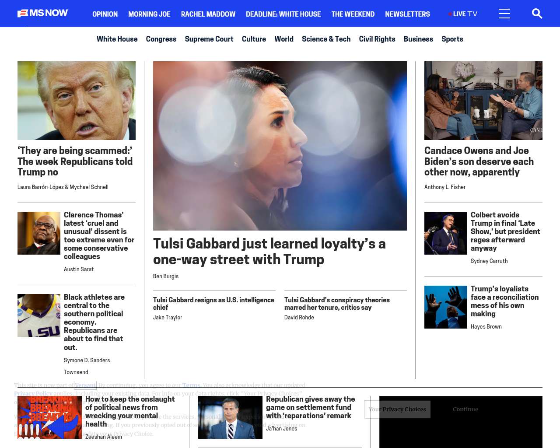Open the Trump loyalists hands thumbnail
The width and height of the screenshot is (560, 448).
click(x=446, y=307)
